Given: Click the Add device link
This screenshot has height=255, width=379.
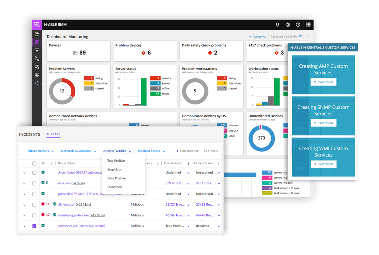Looking at the screenshot, I should pyautogui.click(x=258, y=37).
